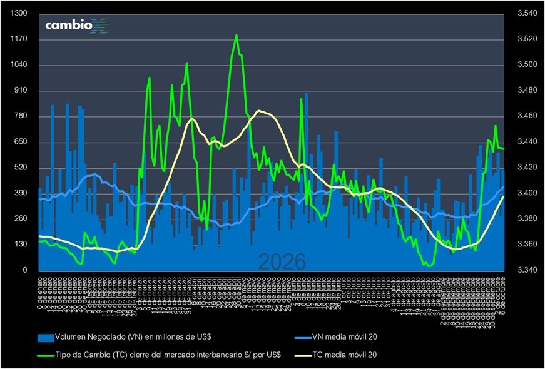Select the legend label 'VN media móvil 20'
Screen dimensions: 545x369
click(345, 337)
